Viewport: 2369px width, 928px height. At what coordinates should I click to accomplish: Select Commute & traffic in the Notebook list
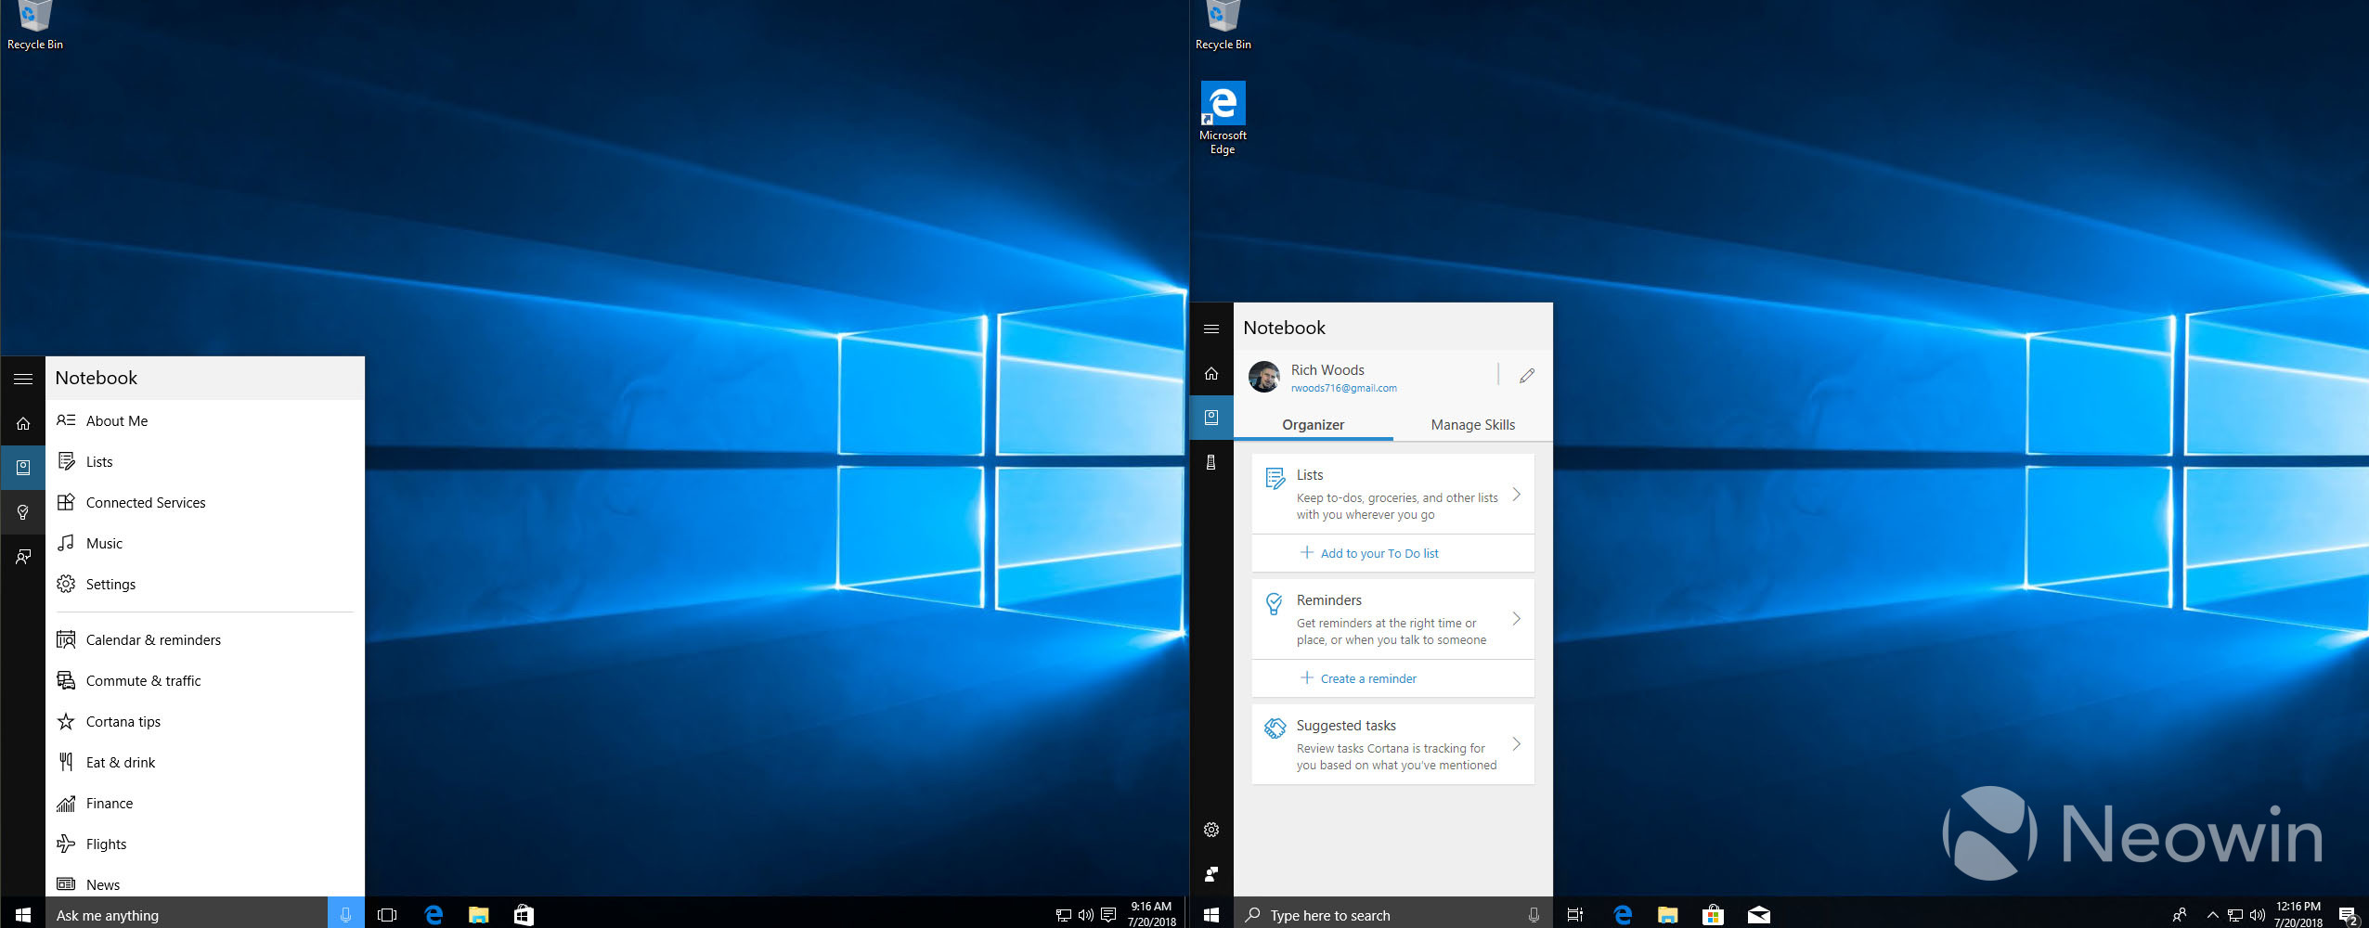(x=143, y=681)
